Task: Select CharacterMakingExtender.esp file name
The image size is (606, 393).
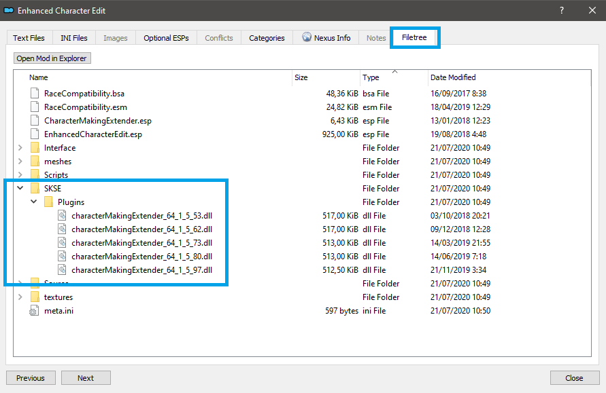Action: pos(98,121)
